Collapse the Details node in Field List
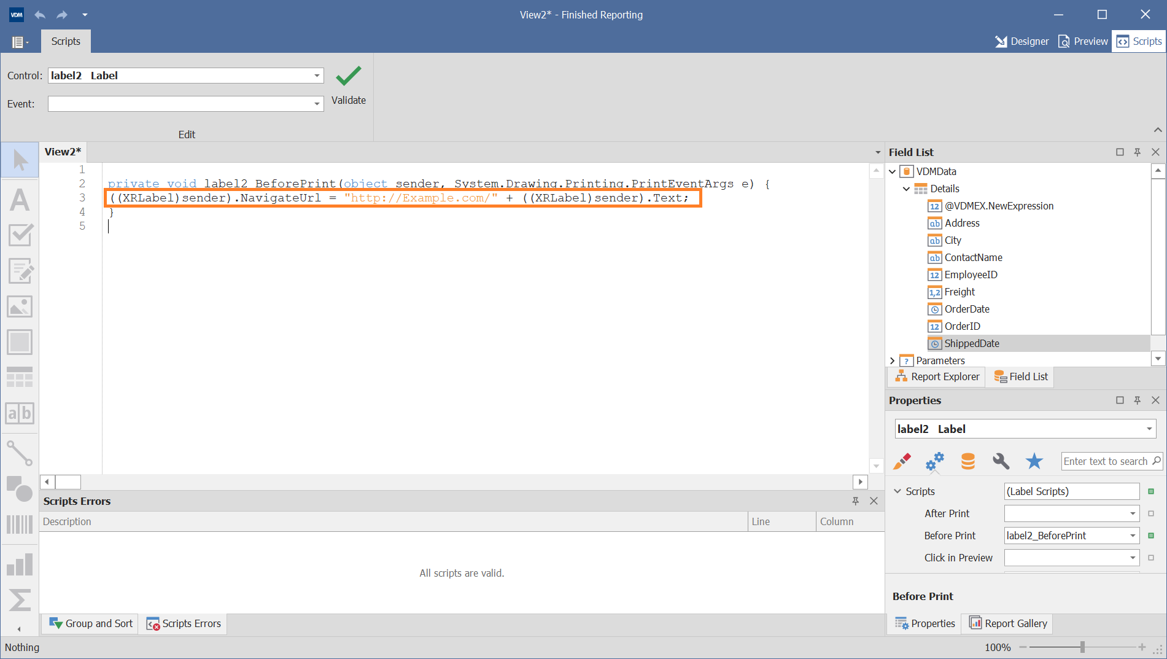Screen dimensions: 1167x659 [x=907, y=189]
